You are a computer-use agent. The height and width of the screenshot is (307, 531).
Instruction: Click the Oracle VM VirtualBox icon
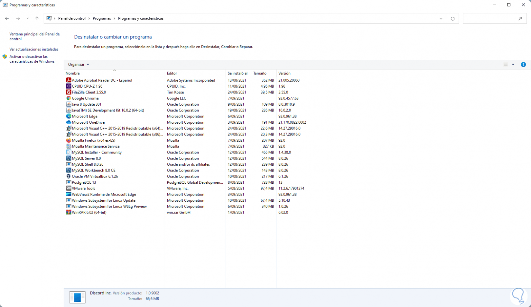pos(69,176)
